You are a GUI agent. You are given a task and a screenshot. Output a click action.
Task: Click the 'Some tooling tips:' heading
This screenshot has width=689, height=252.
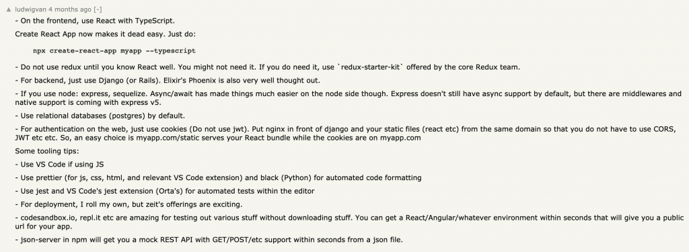pos(47,151)
